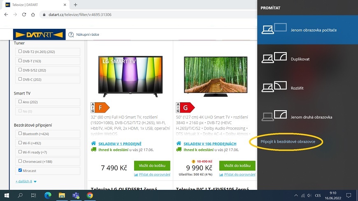Screen dimensions: 358x201
Task: Open 'SKLADEM V 106 PRODEJNÁCH' availability link
Action: (x=210, y=144)
